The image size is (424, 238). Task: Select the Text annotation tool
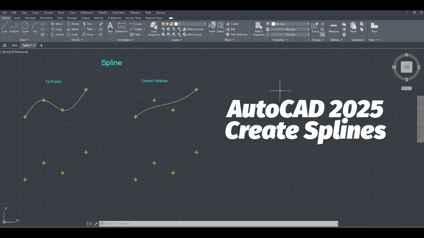click(110, 27)
